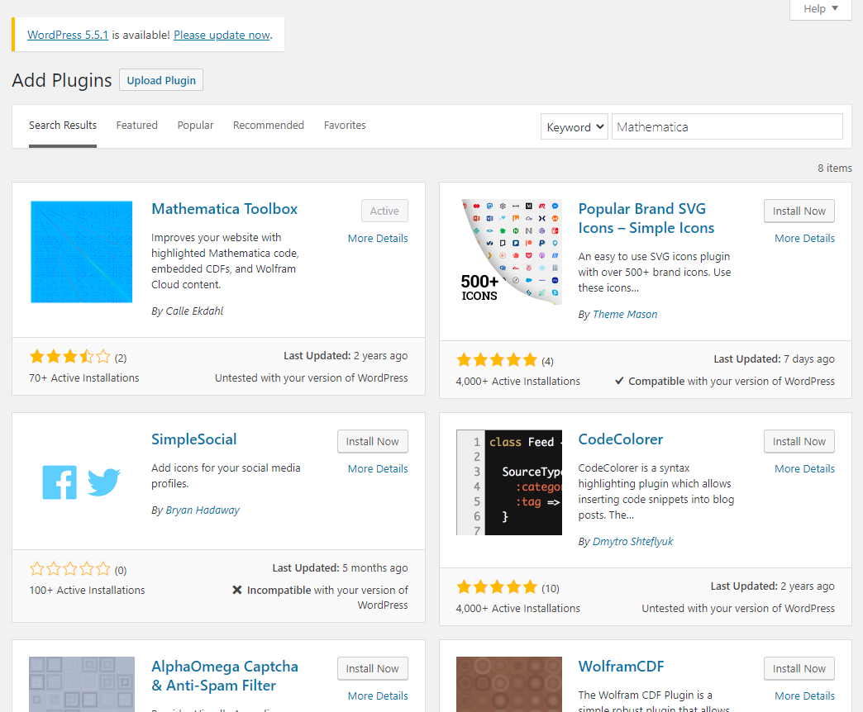The image size is (863, 712).
Task: Click 'Last Updated: 5 months ago' text
Action: pyautogui.click(x=340, y=568)
